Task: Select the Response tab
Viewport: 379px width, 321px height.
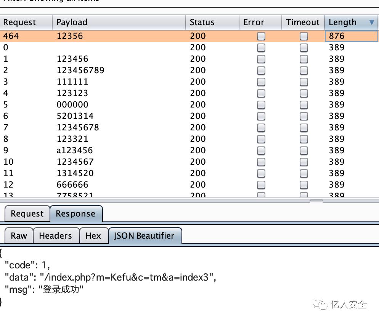Action: point(75,214)
